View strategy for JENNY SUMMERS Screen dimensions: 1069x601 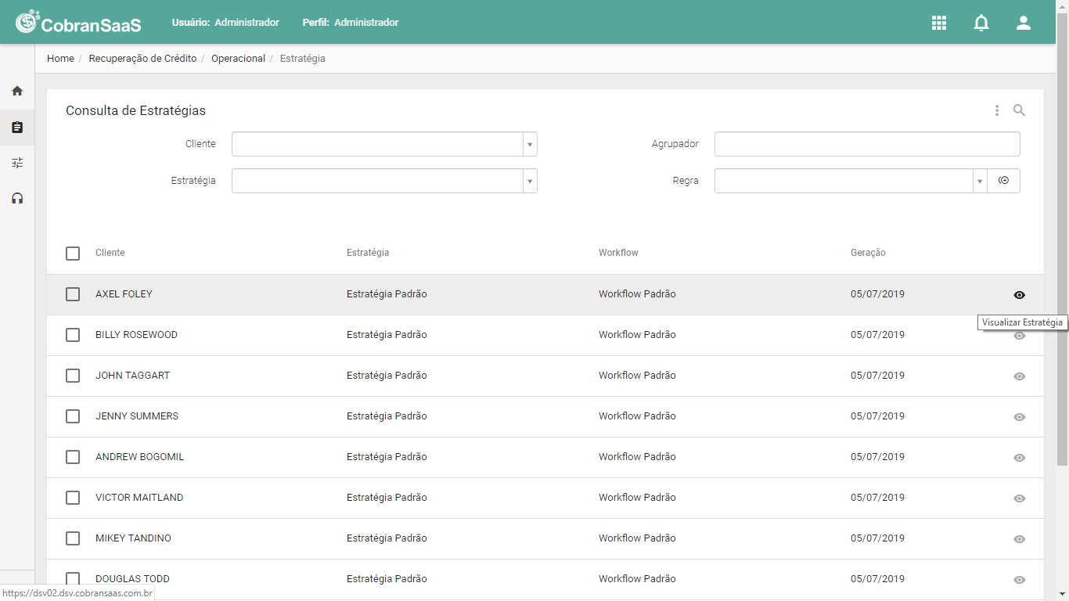pos(1019,417)
